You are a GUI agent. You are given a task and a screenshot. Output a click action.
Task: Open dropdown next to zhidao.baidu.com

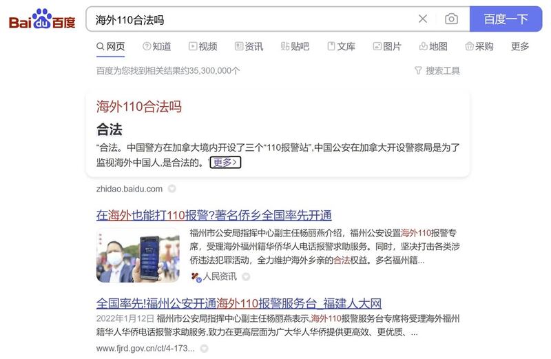click(171, 189)
